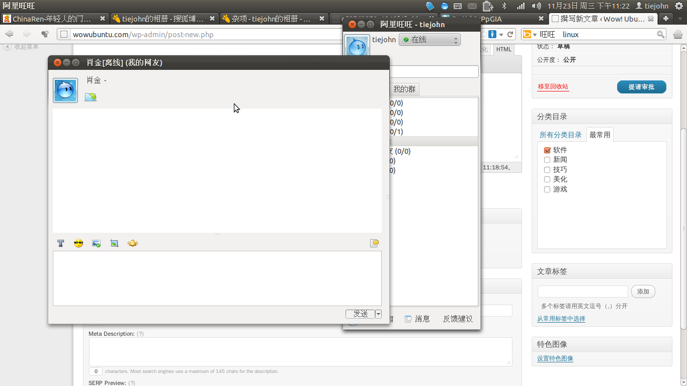
Task: Click 从常用标签中选择 link
Action: [561, 319]
